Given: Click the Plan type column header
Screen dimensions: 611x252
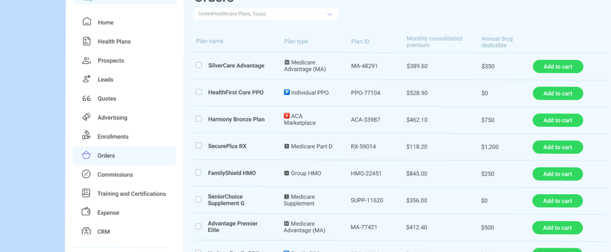Looking at the screenshot, I should pyautogui.click(x=296, y=42).
